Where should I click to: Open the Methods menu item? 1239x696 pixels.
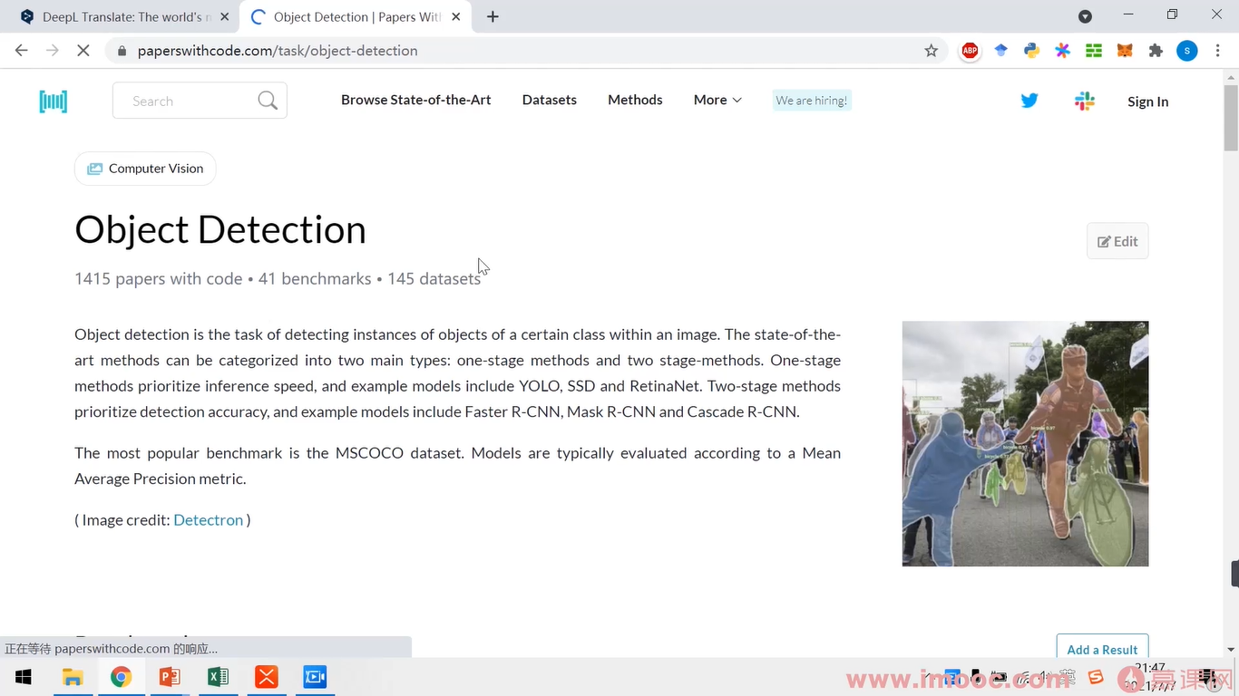tap(635, 100)
